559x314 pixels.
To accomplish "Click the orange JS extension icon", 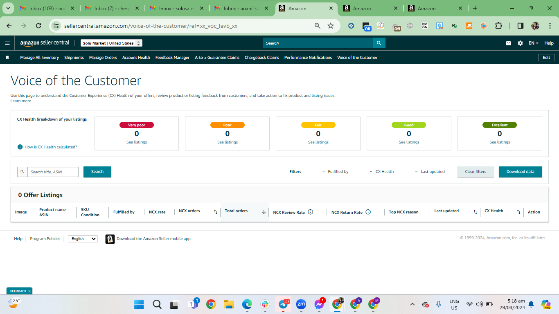I will (469, 26).
